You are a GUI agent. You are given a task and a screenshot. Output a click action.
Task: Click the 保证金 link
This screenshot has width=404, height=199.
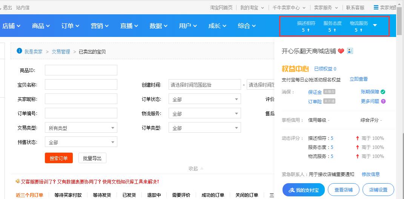[315, 92]
